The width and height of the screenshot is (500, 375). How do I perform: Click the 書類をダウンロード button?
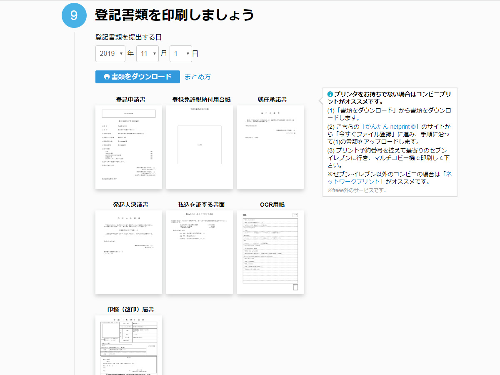137,77
